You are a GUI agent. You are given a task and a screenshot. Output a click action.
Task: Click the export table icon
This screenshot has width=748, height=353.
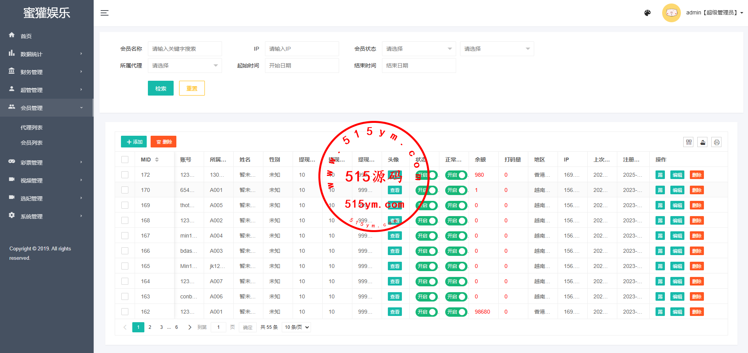pyautogui.click(x=702, y=142)
